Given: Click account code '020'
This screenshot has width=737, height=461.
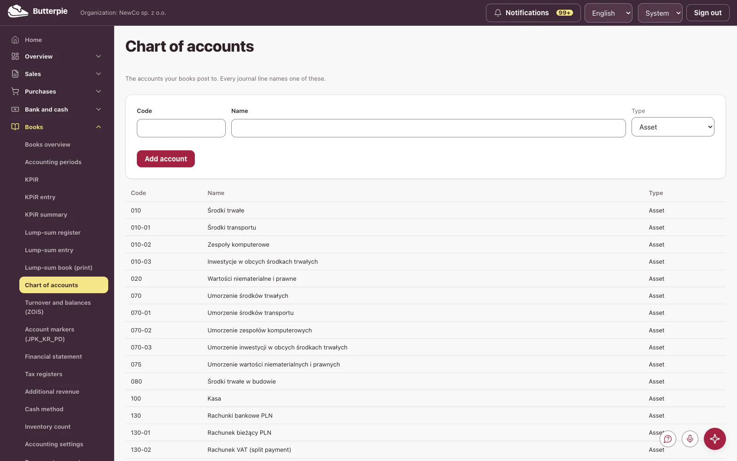Looking at the screenshot, I should [x=136, y=278].
